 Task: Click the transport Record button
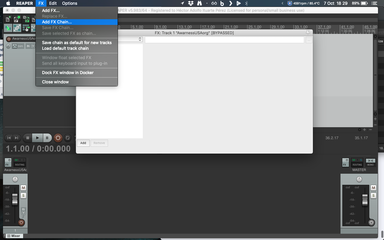(58, 138)
